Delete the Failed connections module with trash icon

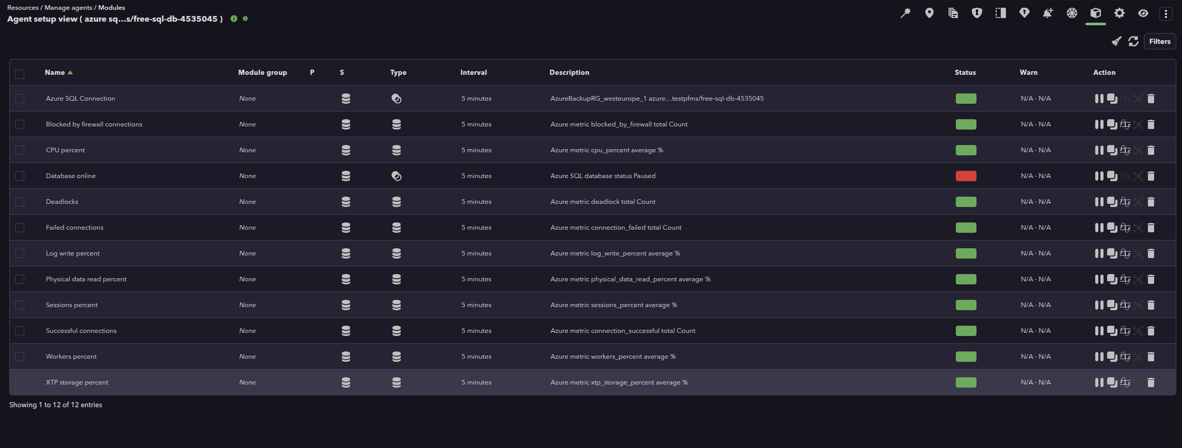click(1151, 228)
